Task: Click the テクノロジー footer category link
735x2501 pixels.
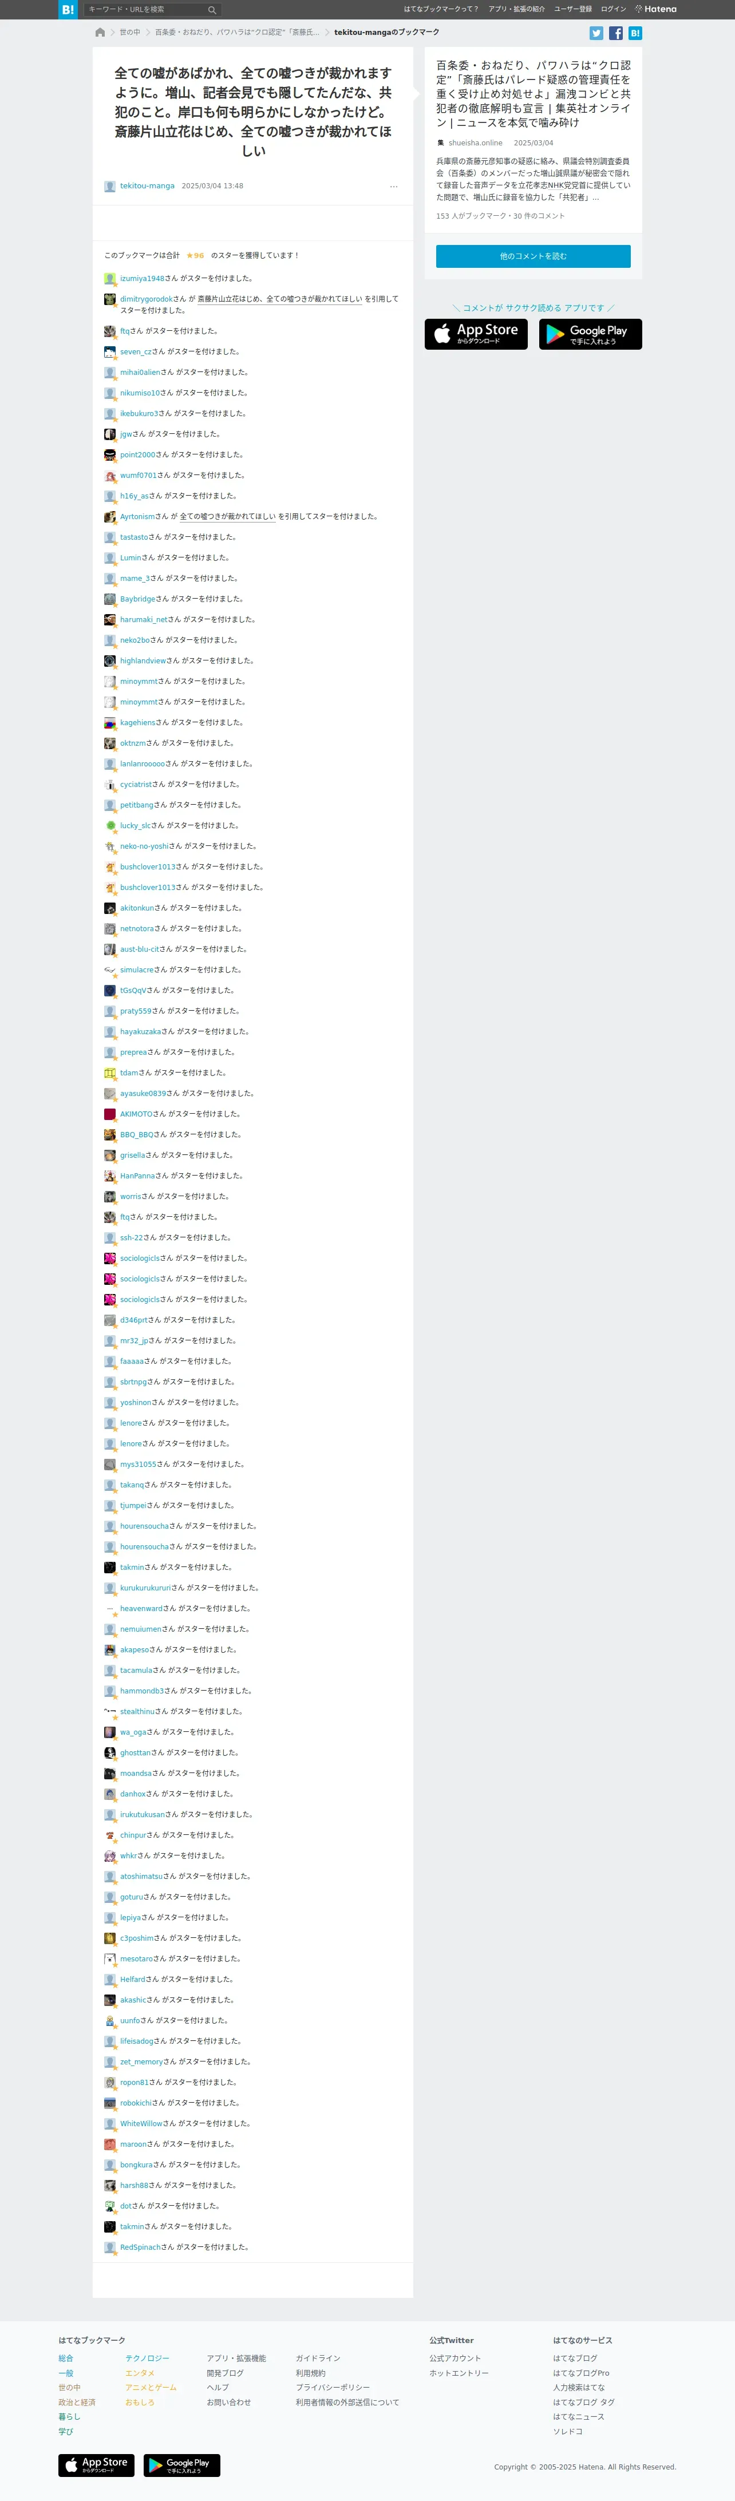Action: click(x=147, y=2358)
